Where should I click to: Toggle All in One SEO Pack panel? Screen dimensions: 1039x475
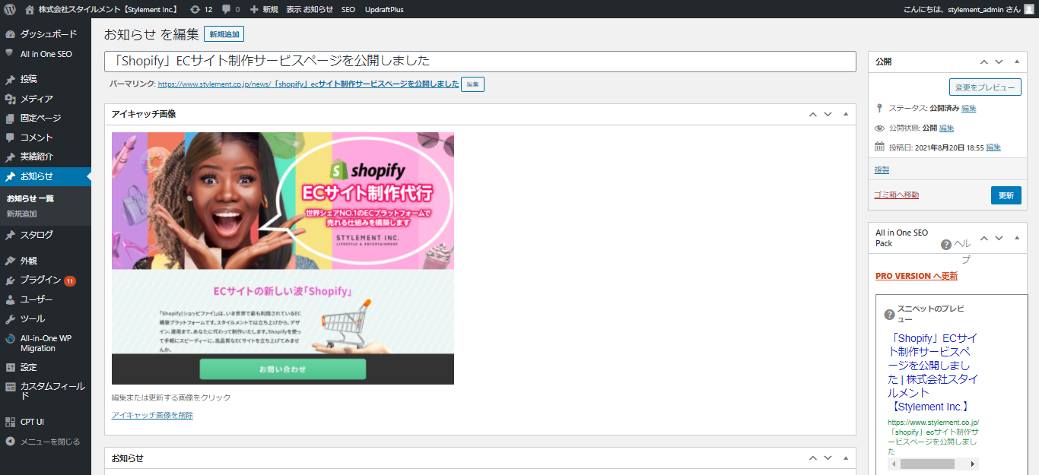click(x=1017, y=238)
